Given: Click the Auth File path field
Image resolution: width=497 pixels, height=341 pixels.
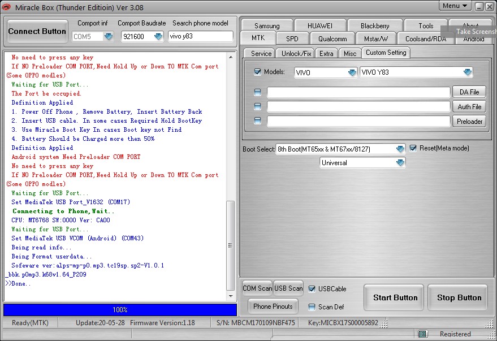Looking at the screenshot, I should tap(358, 107).
